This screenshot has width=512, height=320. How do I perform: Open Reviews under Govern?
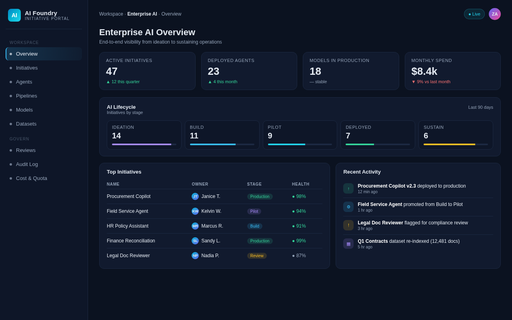point(44,150)
